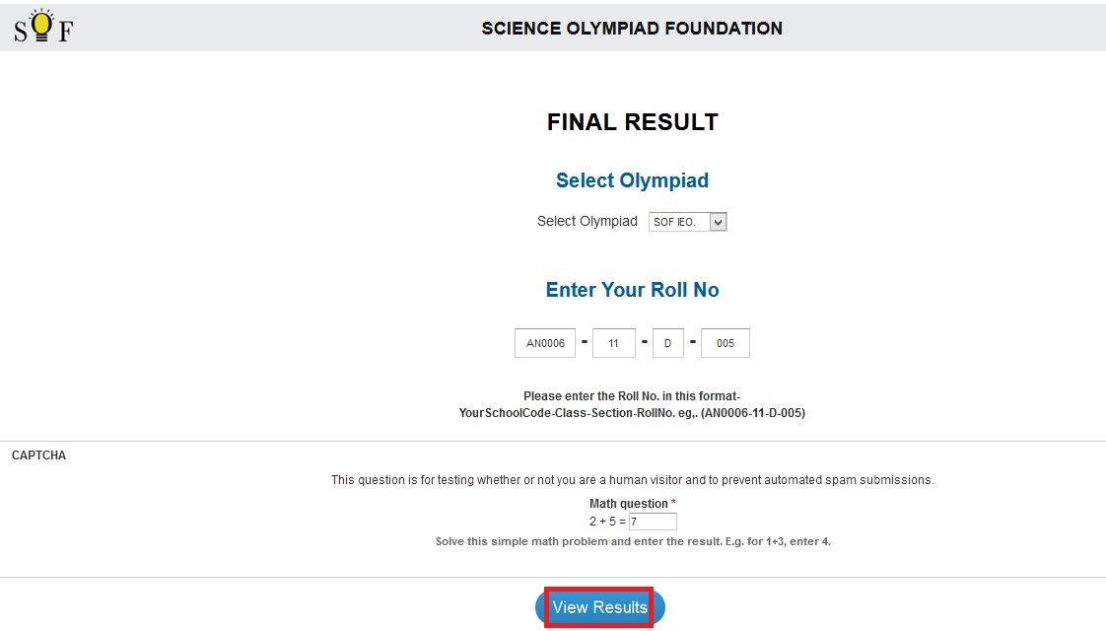Focus the math question answer box
The height and width of the screenshot is (631, 1106).
[653, 522]
